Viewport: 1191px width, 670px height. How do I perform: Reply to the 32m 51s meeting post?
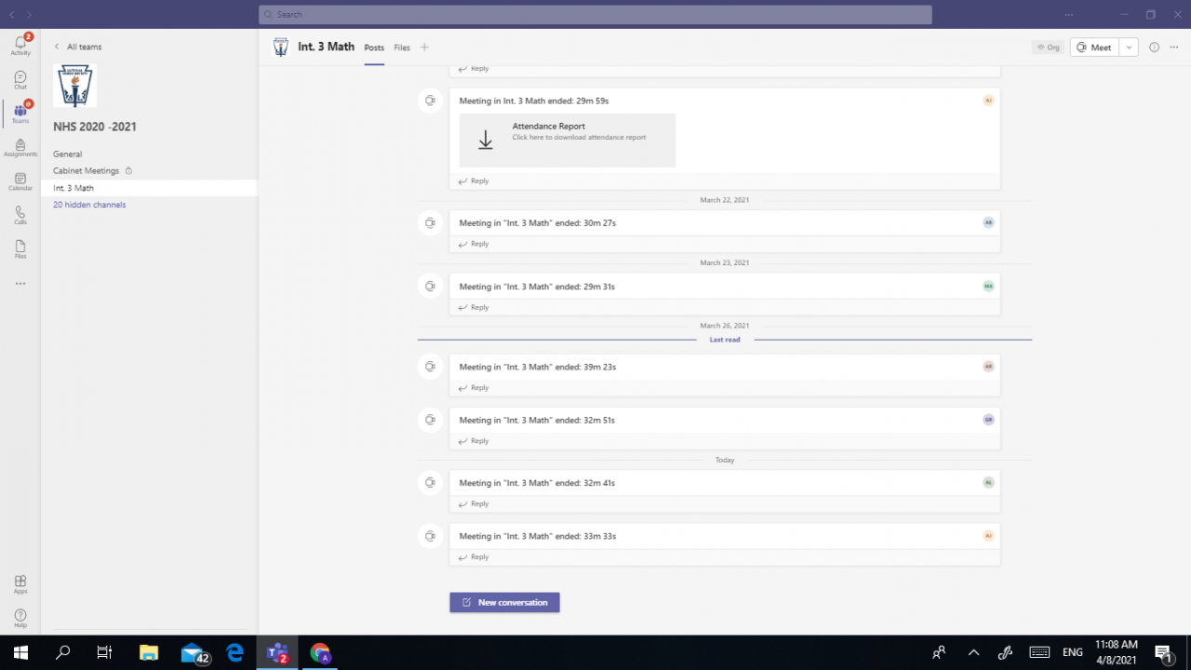[x=474, y=441]
